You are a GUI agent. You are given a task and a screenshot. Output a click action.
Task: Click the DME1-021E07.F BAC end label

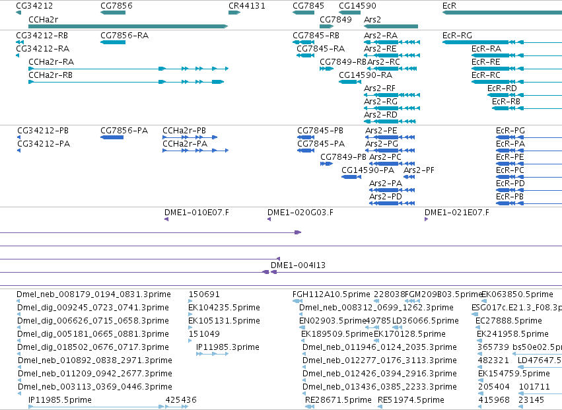coord(457,213)
